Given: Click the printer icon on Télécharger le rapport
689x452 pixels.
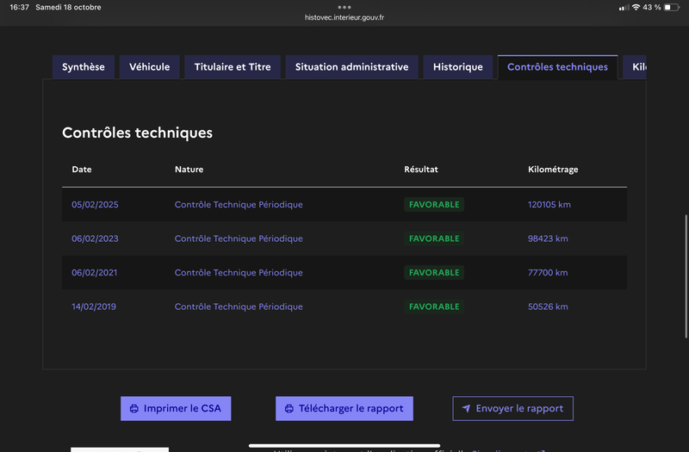Looking at the screenshot, I should pyautogui.click(x=289, y=409).
